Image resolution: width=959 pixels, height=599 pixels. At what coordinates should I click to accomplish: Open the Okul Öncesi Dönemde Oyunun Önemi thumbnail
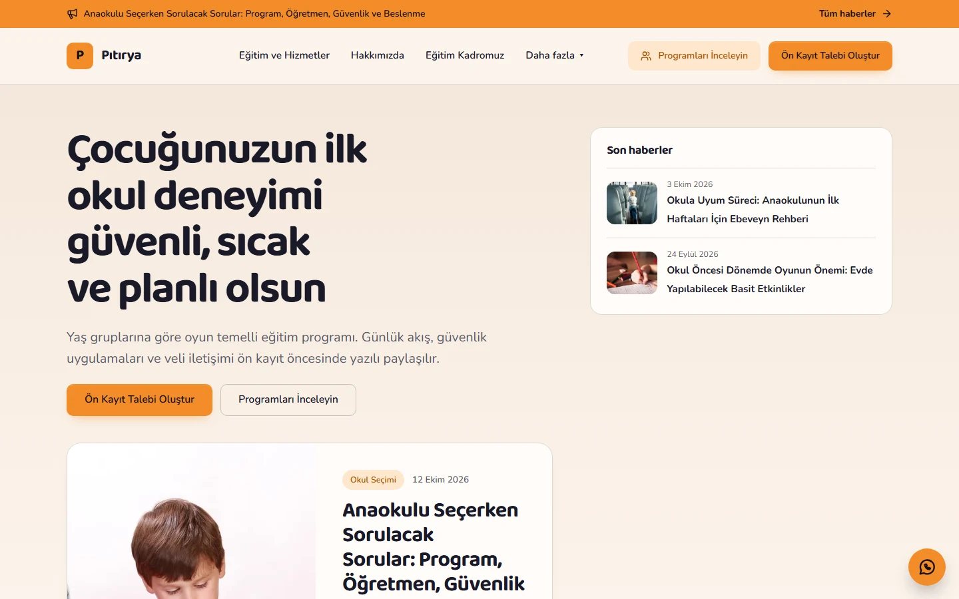[632, 273]
